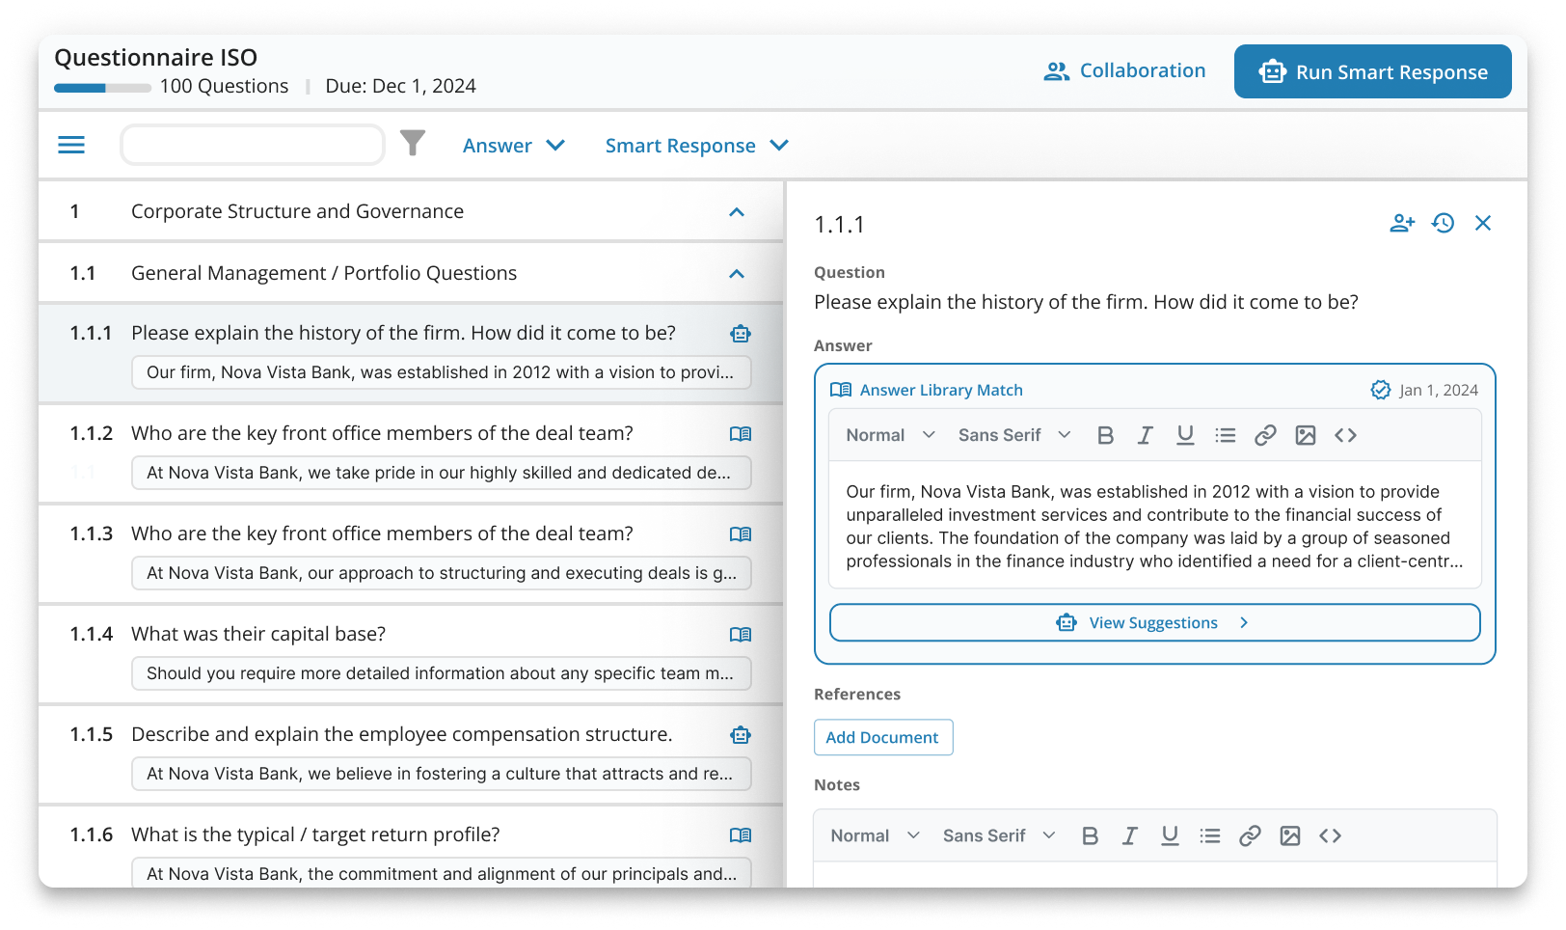1566x930 pixels.
Task: Click the assign user icon in detail panel
Action: click(1402, 223)
